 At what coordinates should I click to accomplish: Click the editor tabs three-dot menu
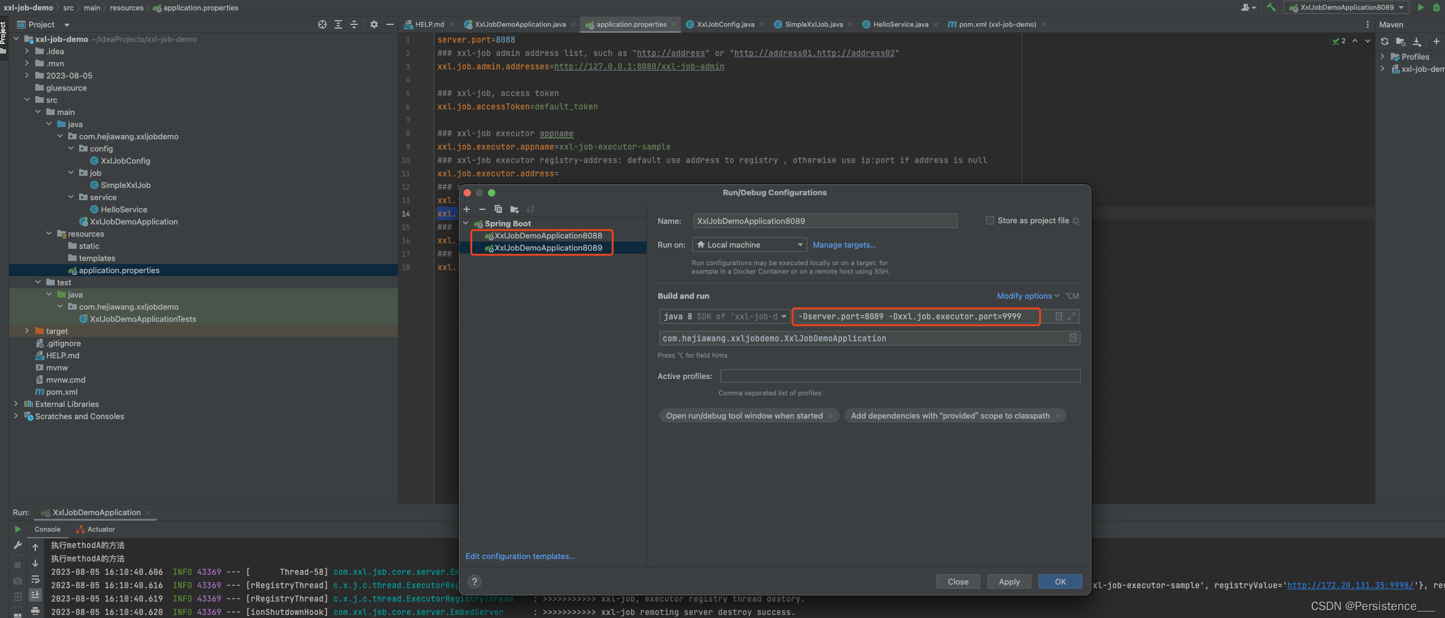pos(1368,24)
